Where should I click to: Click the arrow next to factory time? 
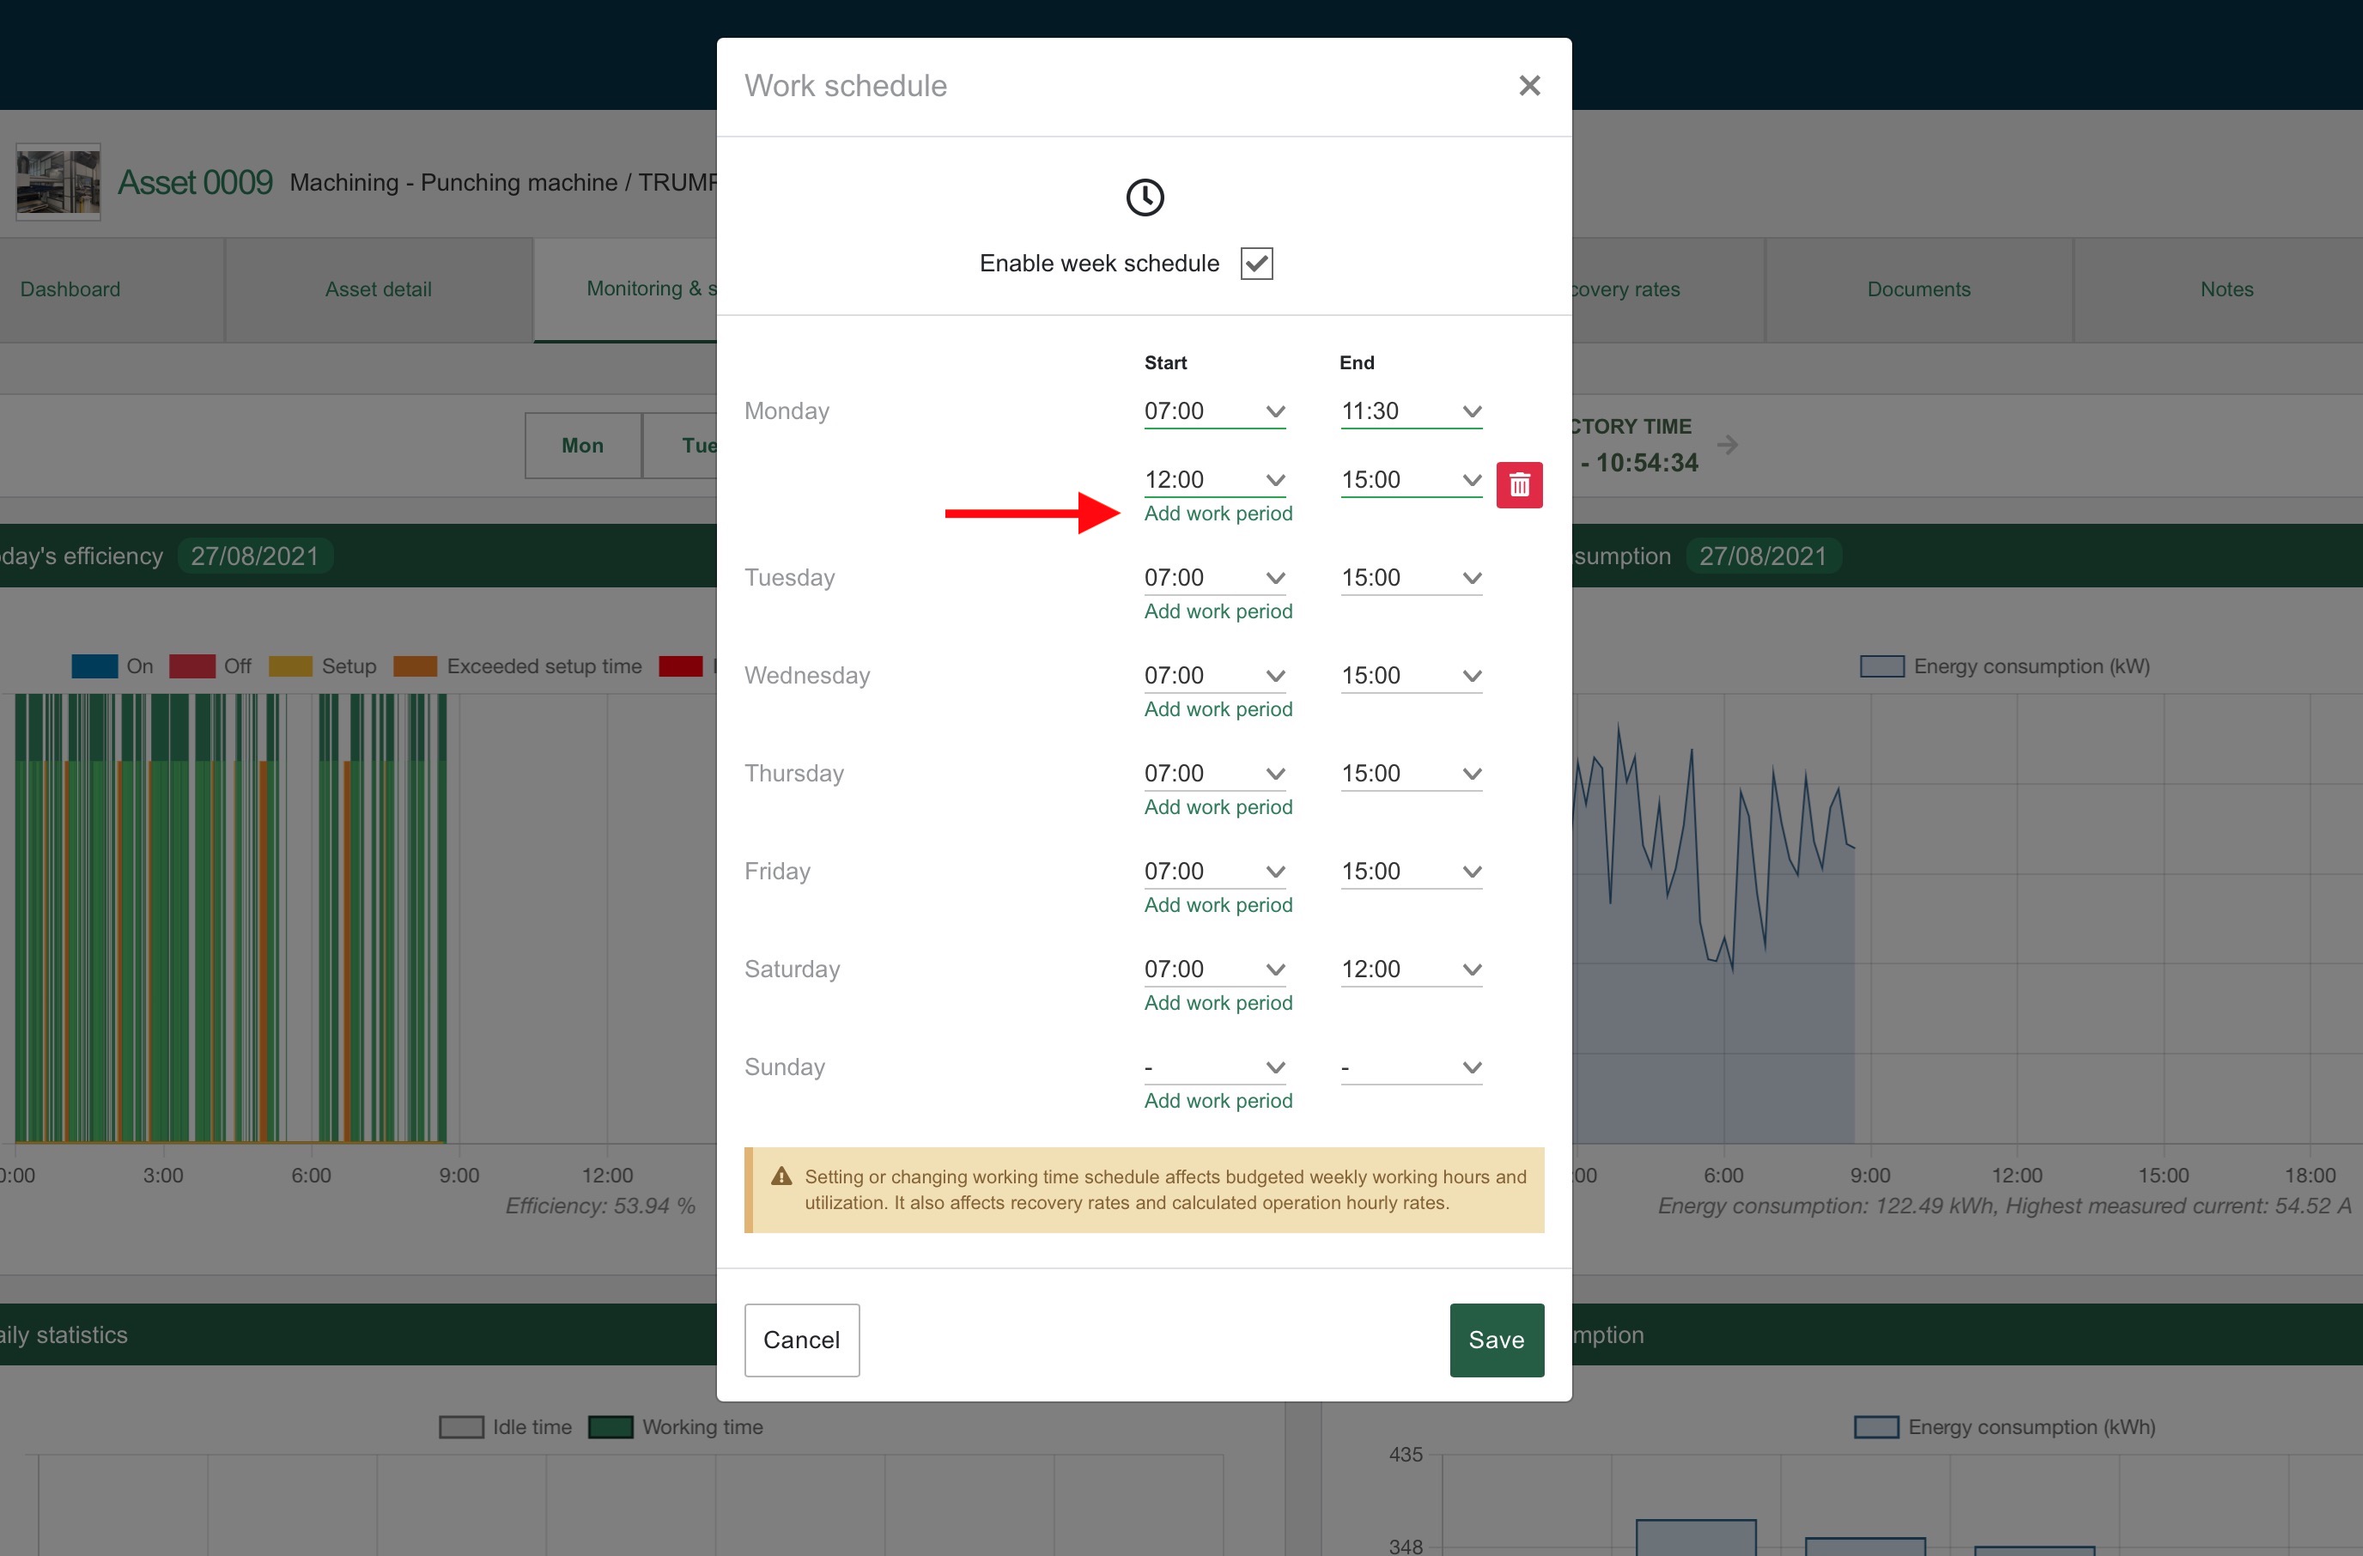pos(1728,444)
